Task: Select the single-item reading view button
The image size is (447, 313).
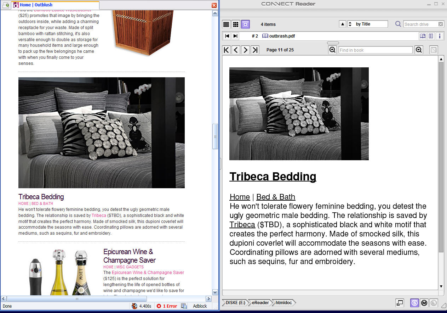Action: pyautogui.click(x=245, y=24)
